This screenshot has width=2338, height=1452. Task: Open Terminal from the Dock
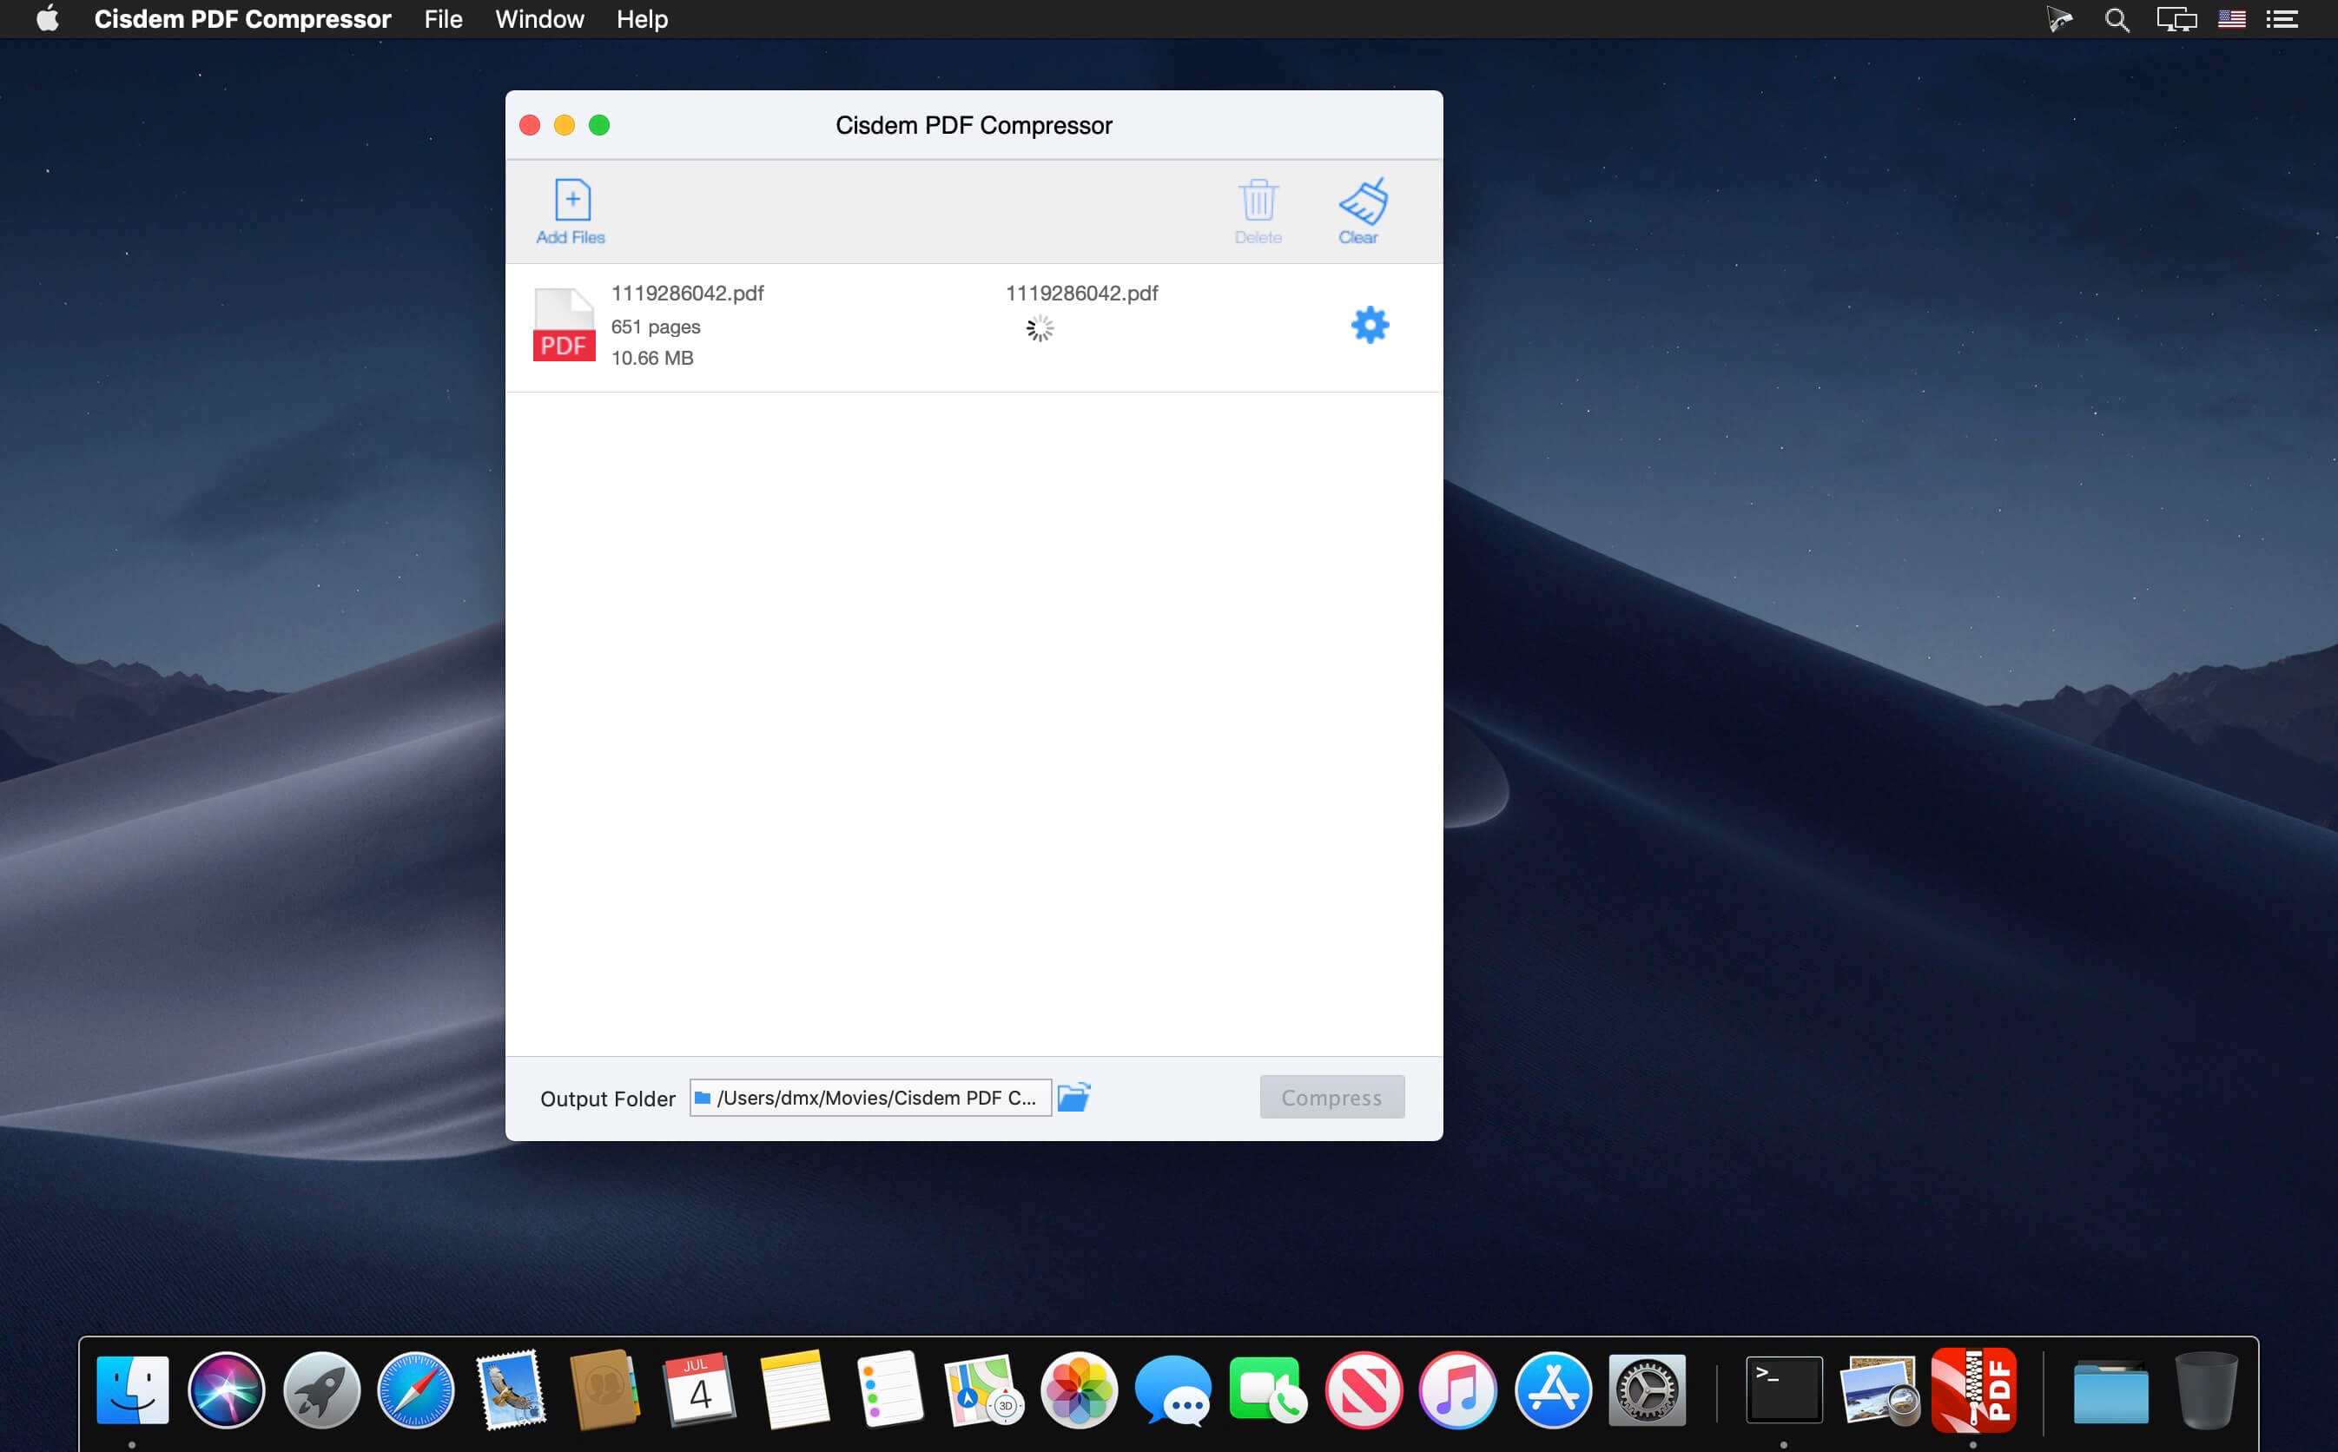coord(1783,1389)
